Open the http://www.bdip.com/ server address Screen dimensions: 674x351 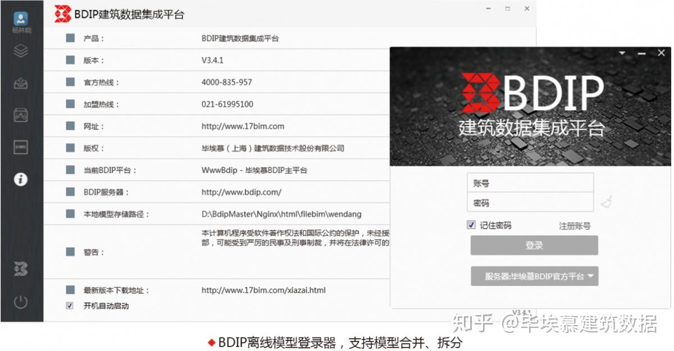tap(242, 192)
